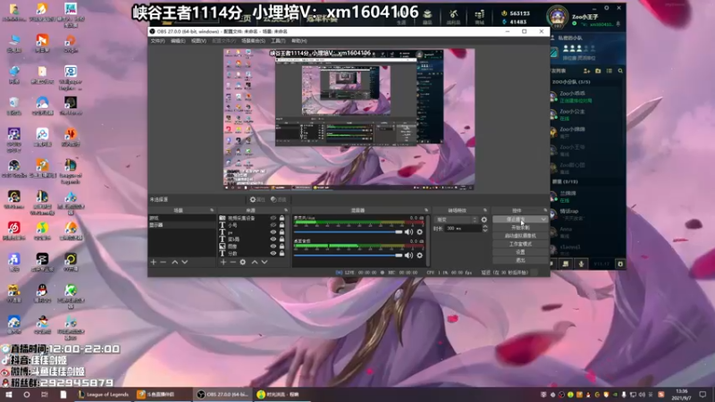Screen dimensions: 715x402
Task: Select 游戏 scene in Scenes list
Action: [182, 218]
